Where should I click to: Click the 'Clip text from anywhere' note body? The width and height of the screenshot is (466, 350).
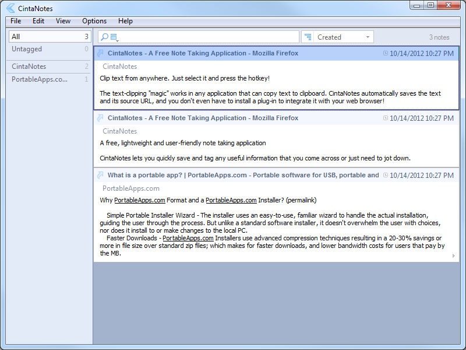coord(185,78)
